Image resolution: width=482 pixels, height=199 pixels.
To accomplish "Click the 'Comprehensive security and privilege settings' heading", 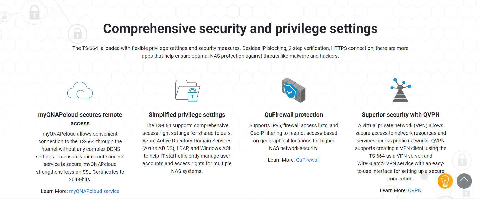I will (240, 29).
